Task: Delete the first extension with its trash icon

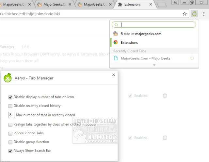Action: tap(165, 96)
